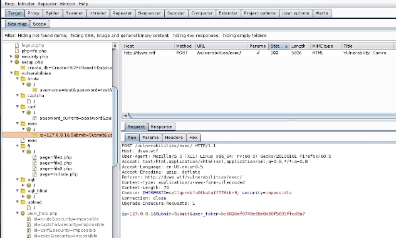Click the page=file2.php page icon
396x238 pixels.
[x=34, y=163]
